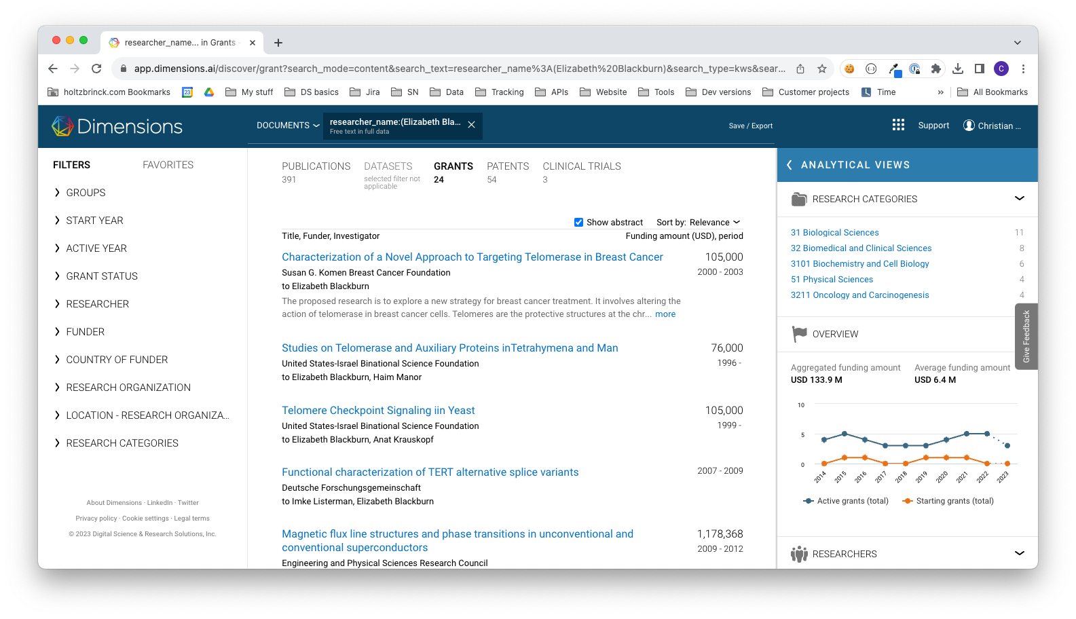Expand the Funder filter
Screen dimensions: 1076x619
click(x=79, y=332)
